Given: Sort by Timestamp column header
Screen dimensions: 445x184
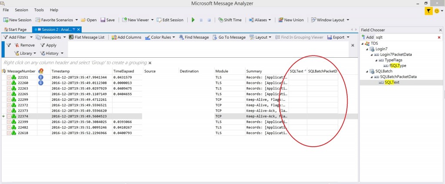Looking at the screenshot, I should point(60,71).
